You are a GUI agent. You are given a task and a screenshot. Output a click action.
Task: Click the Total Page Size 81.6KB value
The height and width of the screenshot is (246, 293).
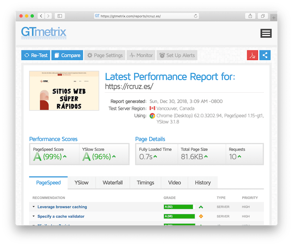pyautogui.click(x=192, y=156)
